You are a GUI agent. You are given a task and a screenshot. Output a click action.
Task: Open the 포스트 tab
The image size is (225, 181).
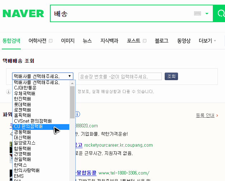133,41
